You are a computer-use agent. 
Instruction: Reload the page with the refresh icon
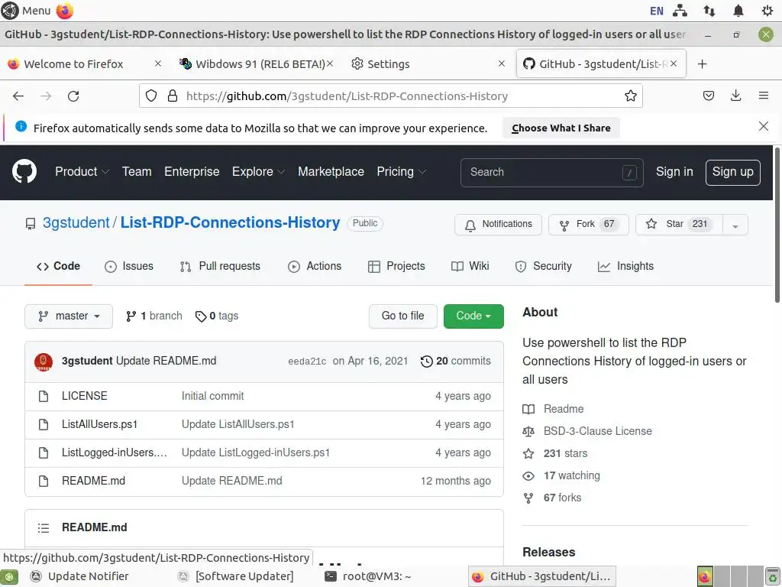click(x=73, y=96)
